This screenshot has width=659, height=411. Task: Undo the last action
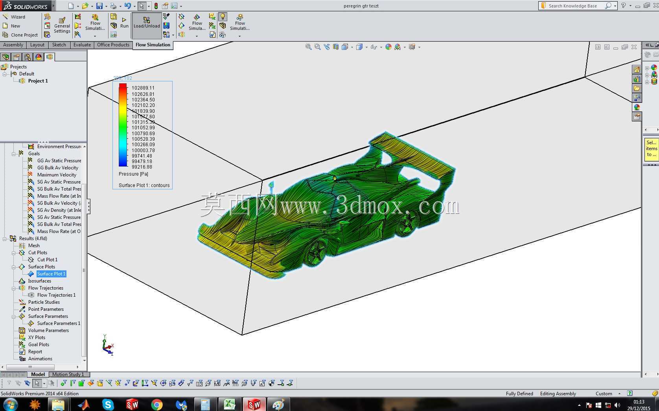click(127, 6)
